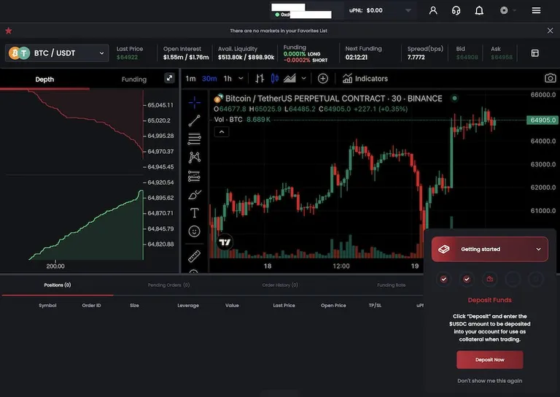Viewport: 560px width, 397px height.
Task: Open the network selector dropdown in top bar
Action: (507, 10)
